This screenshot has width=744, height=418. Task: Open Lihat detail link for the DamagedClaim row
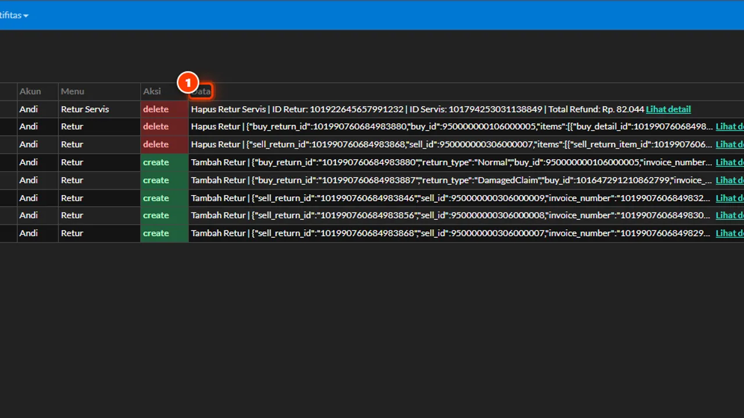point(729,180)
